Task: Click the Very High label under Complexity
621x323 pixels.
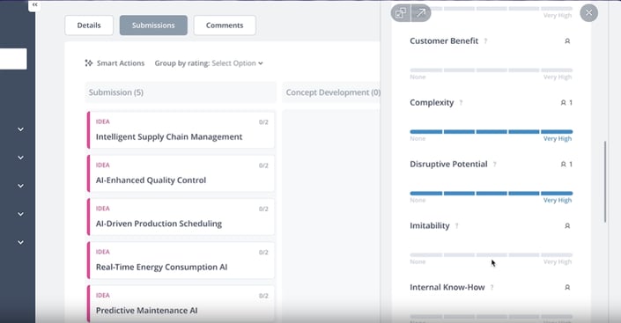Action: [x=558, y=138]
